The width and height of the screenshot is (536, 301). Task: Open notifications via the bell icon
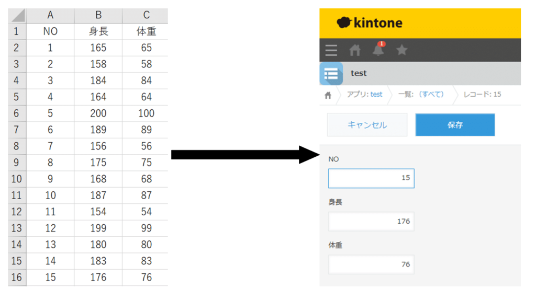point(378,50)
